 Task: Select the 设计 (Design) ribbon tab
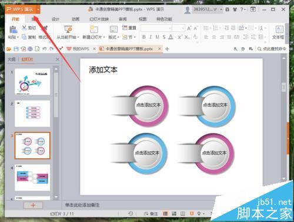(55, 19)
